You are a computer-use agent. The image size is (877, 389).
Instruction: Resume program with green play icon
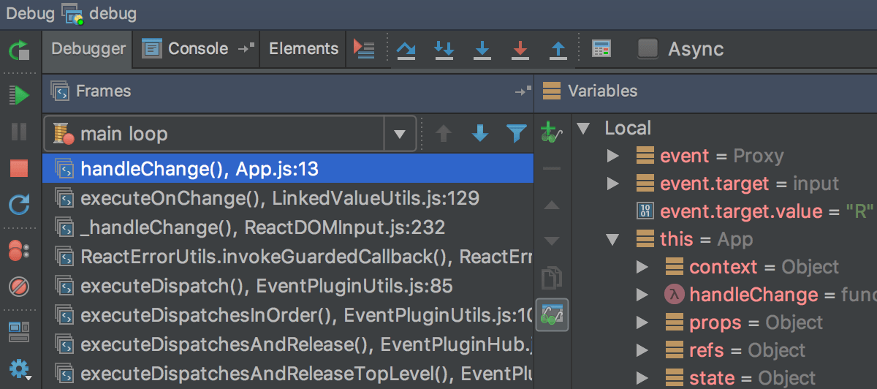click(x=19, y=94)
